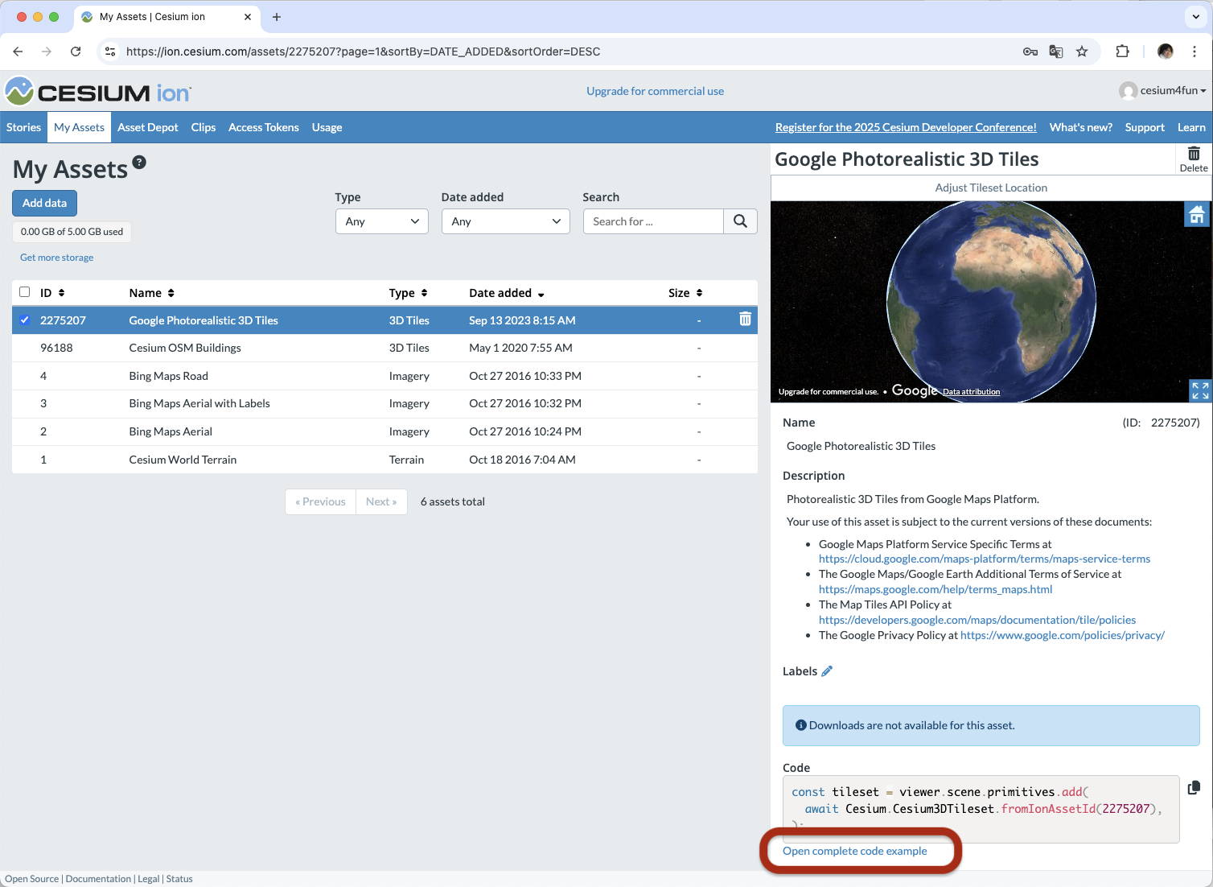Click Open complete code example link
Image resolution: width=1213 pixels, height=887 pixels.
[854, 851]
